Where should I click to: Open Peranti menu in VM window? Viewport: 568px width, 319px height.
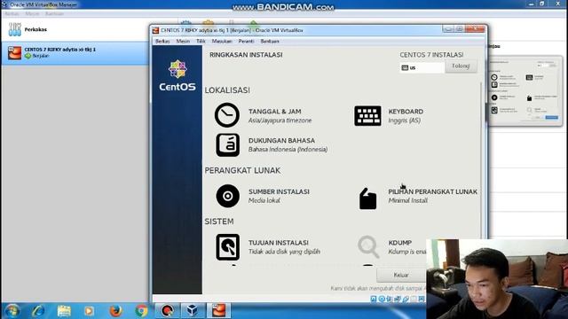tap(247, 42)
